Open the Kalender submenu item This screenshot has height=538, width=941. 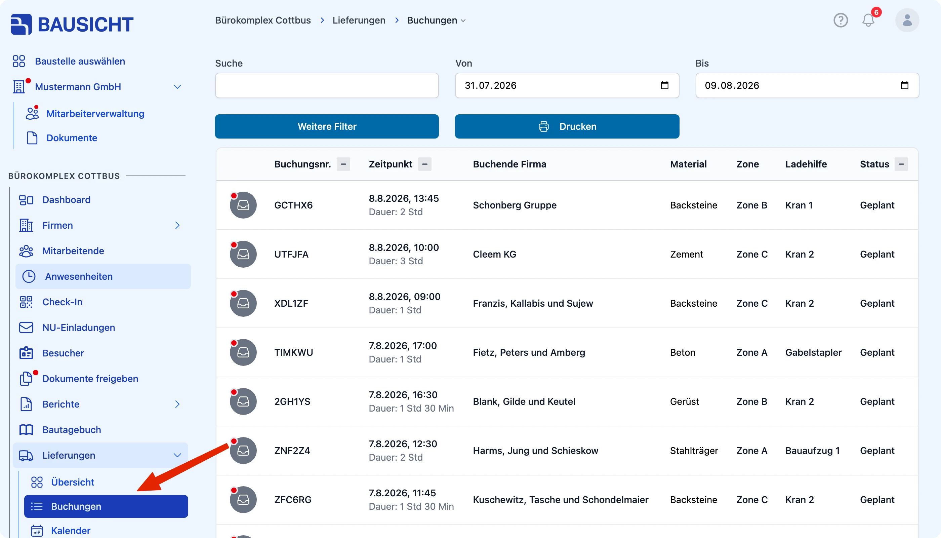[x=71, y=531]
